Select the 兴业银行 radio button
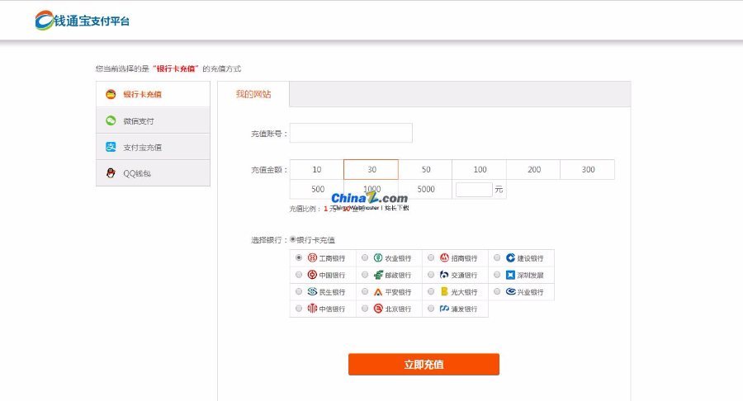The image size is (743, 401). point(497,291)
